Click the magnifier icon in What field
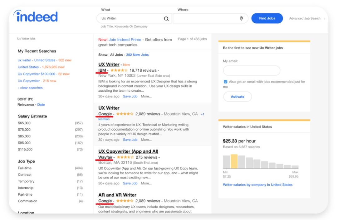Viewport: 337px width, 220px height. coord(166,19)
